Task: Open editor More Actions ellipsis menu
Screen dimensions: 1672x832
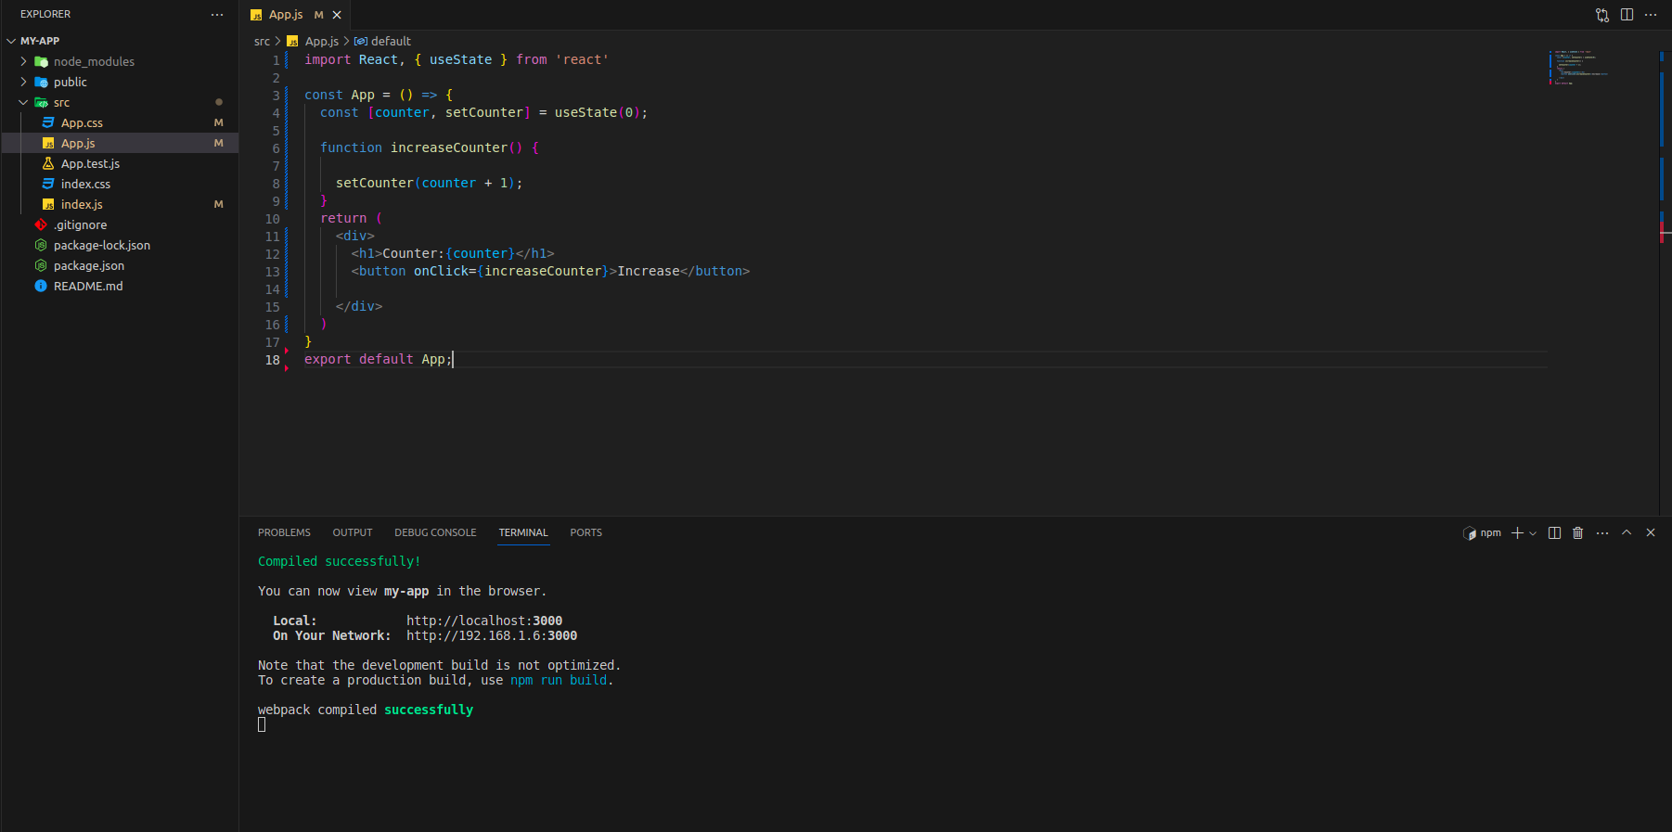Action: click(x=1651, y=15)
